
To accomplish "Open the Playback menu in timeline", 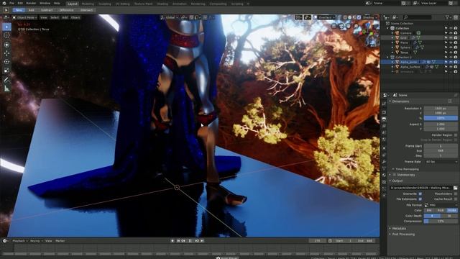I will coord(20,241).
